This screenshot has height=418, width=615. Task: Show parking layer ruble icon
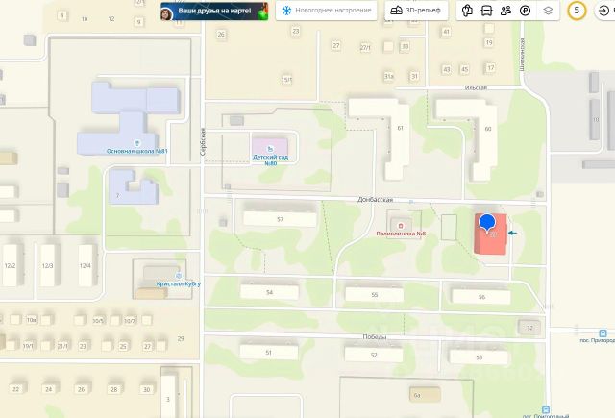tap(525, 11)
